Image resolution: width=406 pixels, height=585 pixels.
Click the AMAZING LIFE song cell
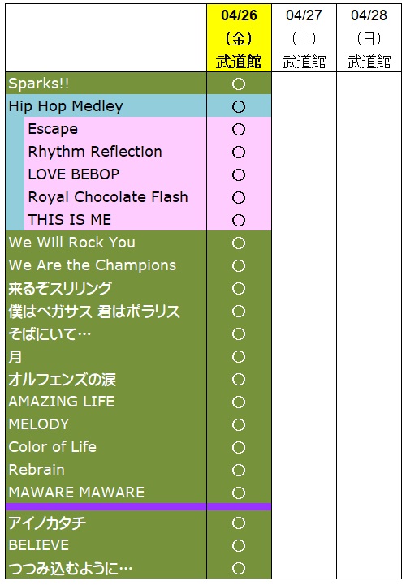106,402
